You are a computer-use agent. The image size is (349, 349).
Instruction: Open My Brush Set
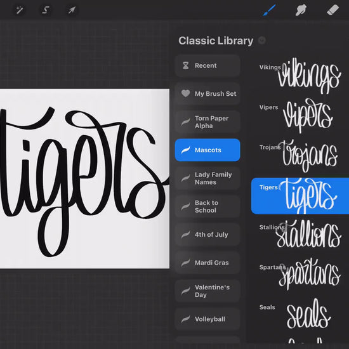[x=207, y=94]
